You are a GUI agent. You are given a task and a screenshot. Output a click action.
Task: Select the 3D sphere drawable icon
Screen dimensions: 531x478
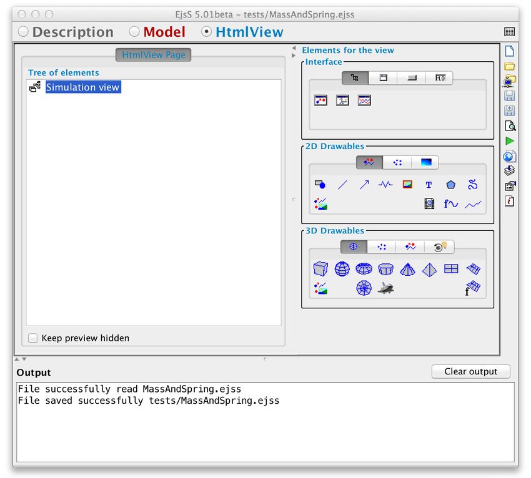(342, 270)
